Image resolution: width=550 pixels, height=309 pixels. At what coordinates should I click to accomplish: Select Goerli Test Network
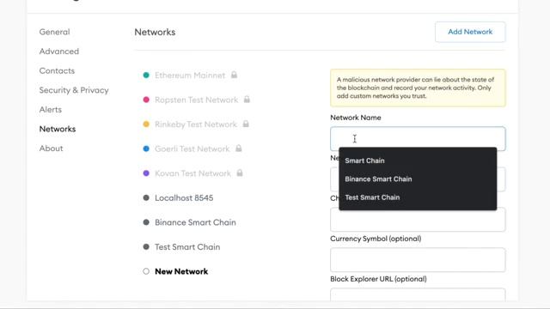192,148
